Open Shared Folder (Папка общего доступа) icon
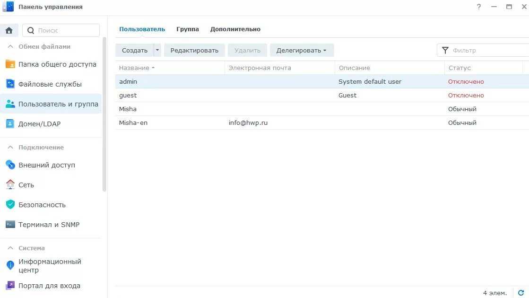The width and height of the screenshot is (529, 298). pyautogui.click(x=10, y=64)
